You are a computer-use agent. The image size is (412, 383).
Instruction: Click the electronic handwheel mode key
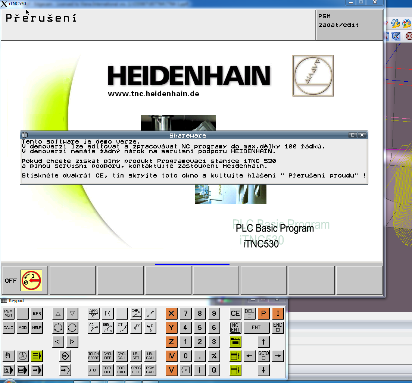coord(22,356)
